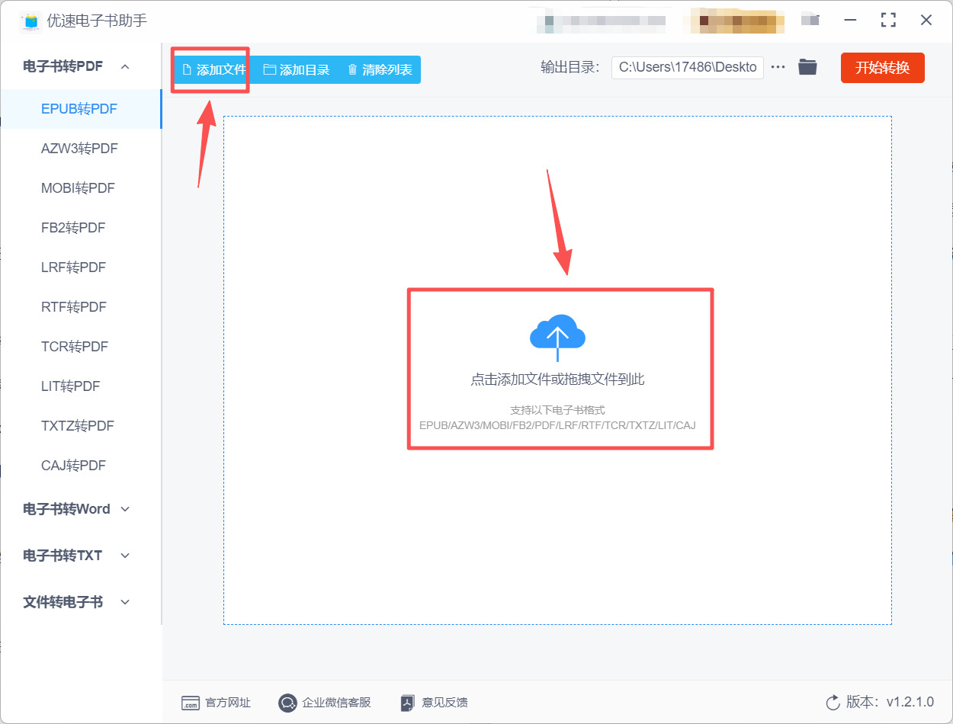Click the supported formats list EPUB/AZW3/MOBI text
Viewport: 953px width, 724px height.
557,425
